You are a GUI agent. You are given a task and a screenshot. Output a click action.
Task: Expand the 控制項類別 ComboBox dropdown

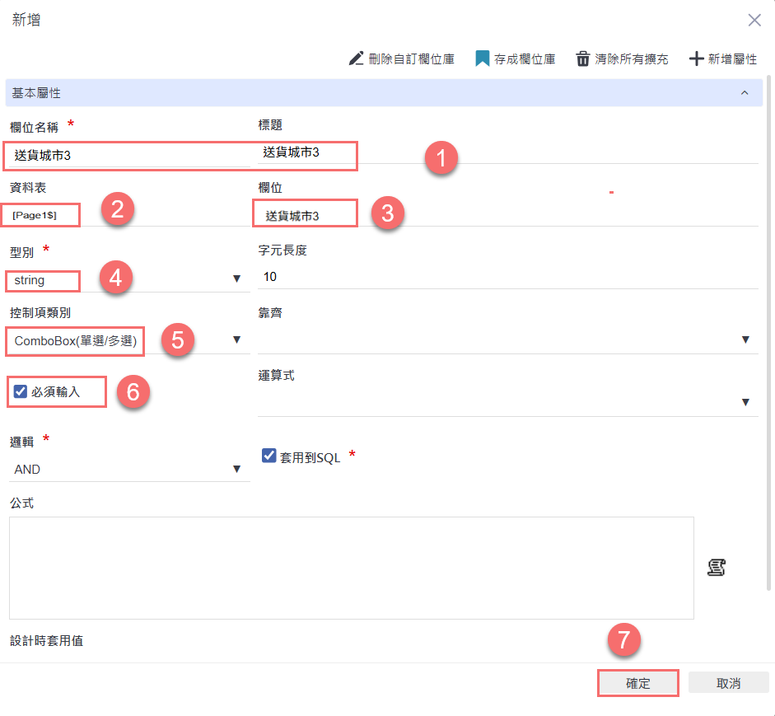(x=236, y=339)
